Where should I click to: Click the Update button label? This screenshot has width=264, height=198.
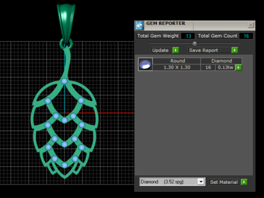click(x=161, y=50)
